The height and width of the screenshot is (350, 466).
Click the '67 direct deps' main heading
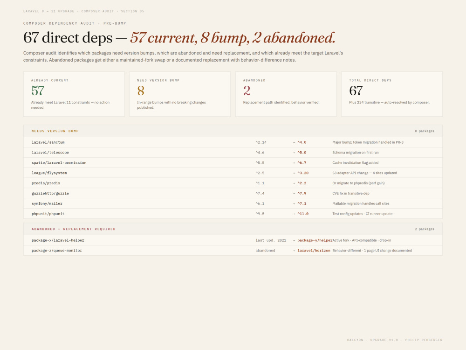click(x=68, y=38)
